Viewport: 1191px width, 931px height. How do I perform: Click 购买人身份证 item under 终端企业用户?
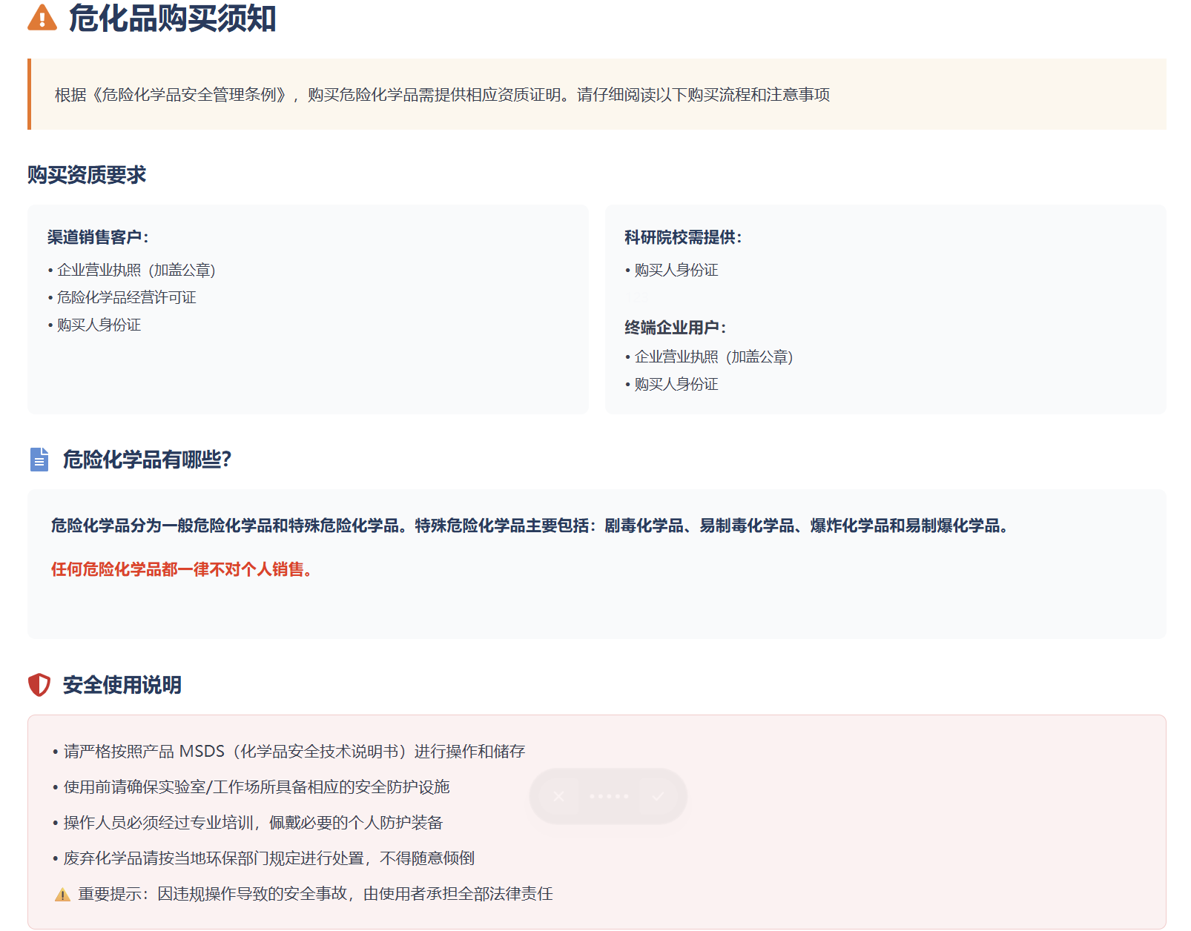coord(672,384)
